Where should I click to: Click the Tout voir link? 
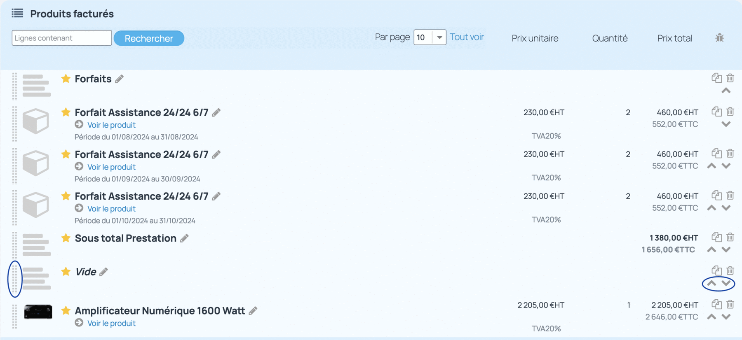point(467,37)
